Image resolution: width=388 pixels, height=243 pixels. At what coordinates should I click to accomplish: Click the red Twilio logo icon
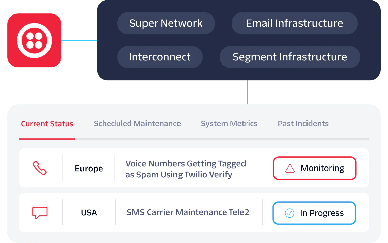click(34, 40)
